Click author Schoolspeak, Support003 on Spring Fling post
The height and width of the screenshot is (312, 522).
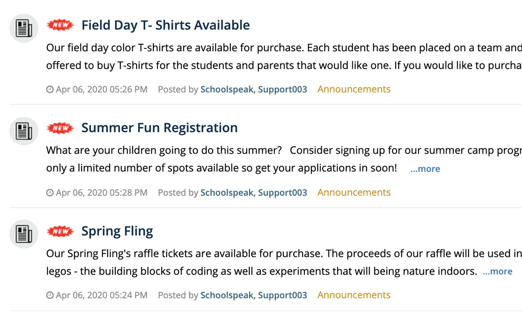[x=253, y=295]
